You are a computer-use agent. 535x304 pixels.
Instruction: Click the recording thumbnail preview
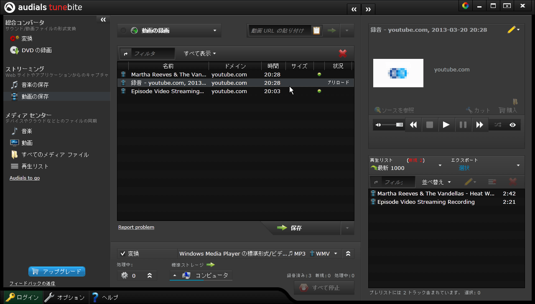pyautogui.click(x=398, y=73)
